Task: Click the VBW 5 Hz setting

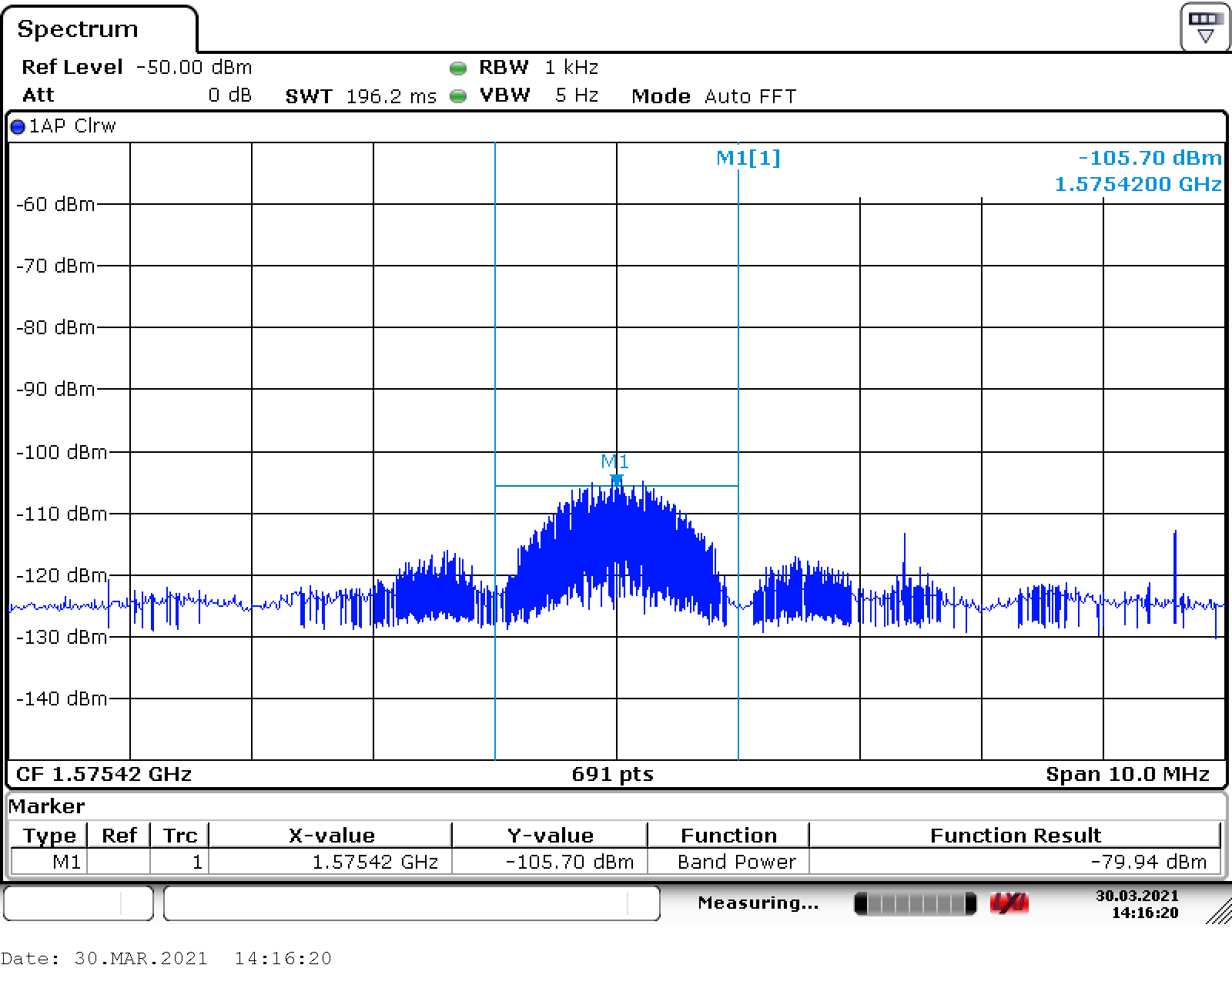Action: click(576, 95)
